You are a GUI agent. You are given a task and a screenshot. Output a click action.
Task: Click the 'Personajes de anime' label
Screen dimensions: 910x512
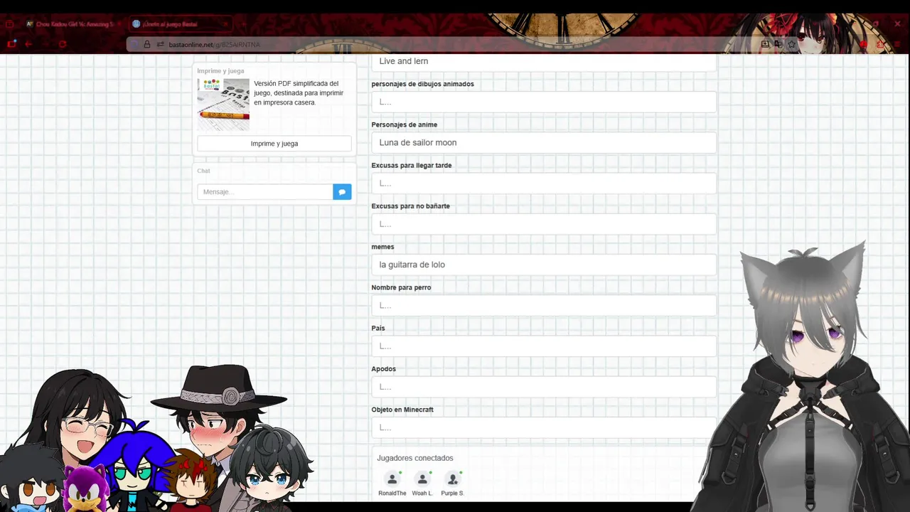[x=405, y=124]
